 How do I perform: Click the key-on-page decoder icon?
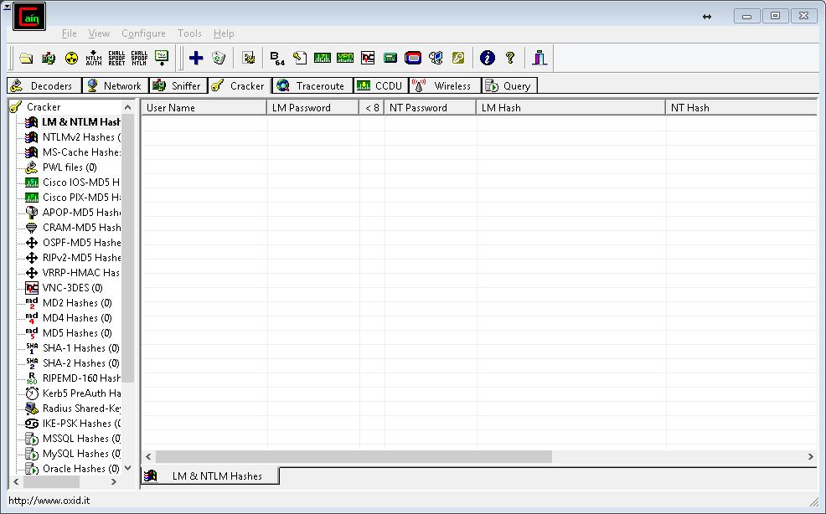coord(300,58)
